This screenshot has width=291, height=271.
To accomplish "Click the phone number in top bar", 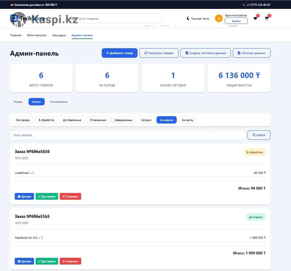I will click(258, 5).
